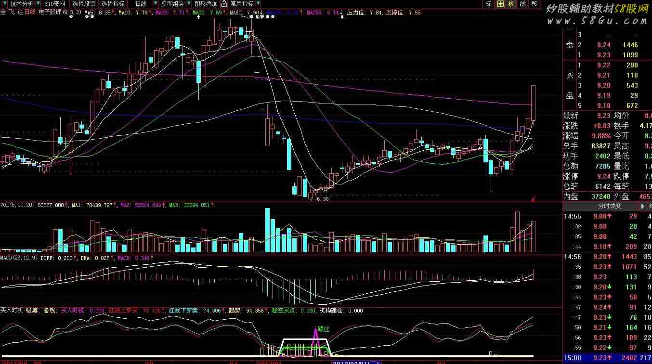Click the 总额 value 7205

[x=603, y=166]
